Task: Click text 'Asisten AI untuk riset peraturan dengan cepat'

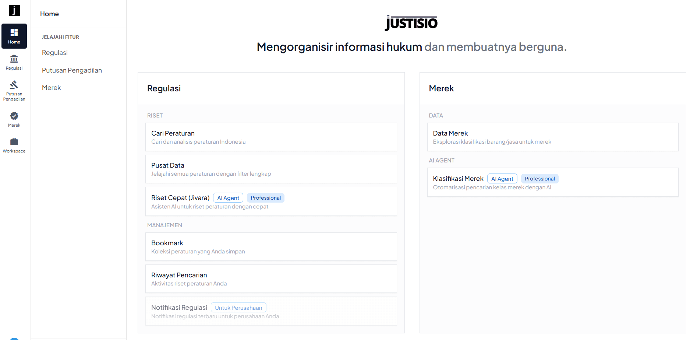Action: pyautogui.click(x=210, y=207)
